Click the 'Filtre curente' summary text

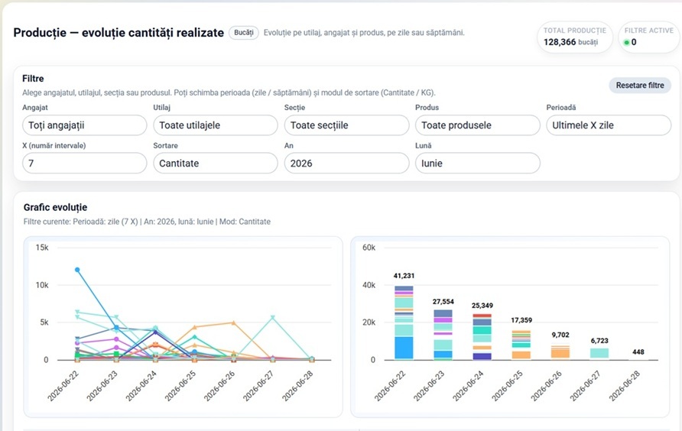click(147, 222)
